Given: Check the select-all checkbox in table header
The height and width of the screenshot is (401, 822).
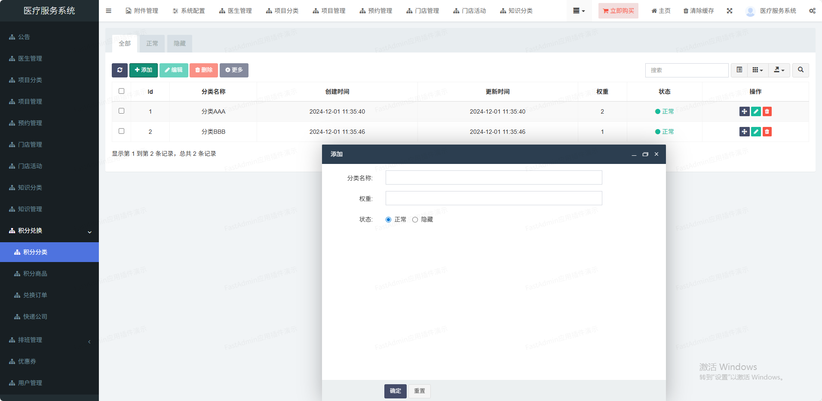Looking at the screenshot, I should 121,91.
